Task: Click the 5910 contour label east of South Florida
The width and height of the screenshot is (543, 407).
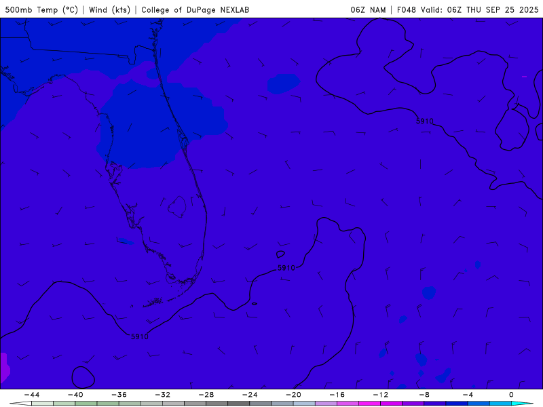Action: point(286,268)
